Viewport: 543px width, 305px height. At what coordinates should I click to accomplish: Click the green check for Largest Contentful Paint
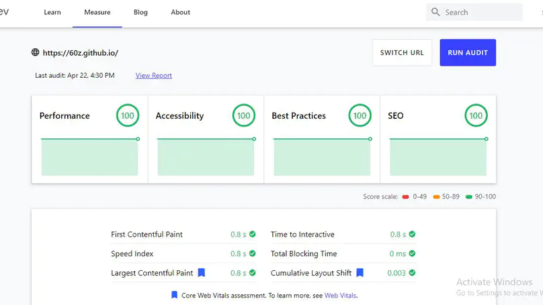click(253, 273)
